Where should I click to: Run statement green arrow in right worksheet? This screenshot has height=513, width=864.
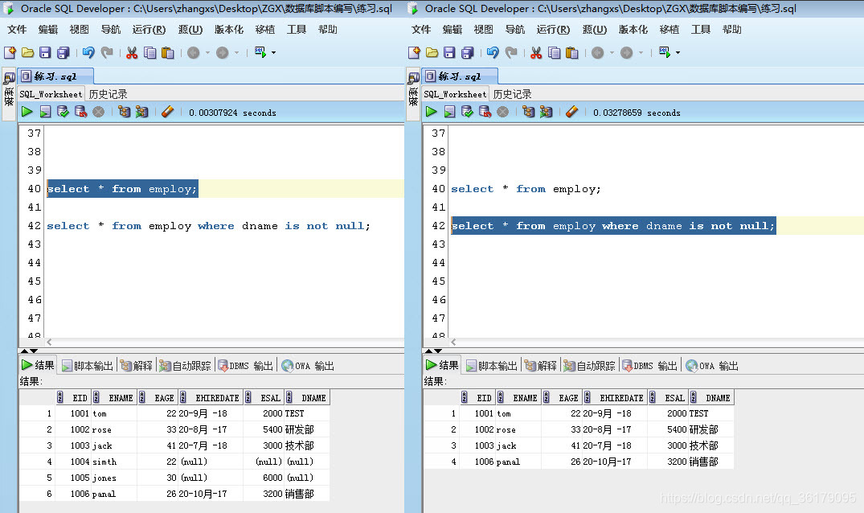tap(432, 112)
